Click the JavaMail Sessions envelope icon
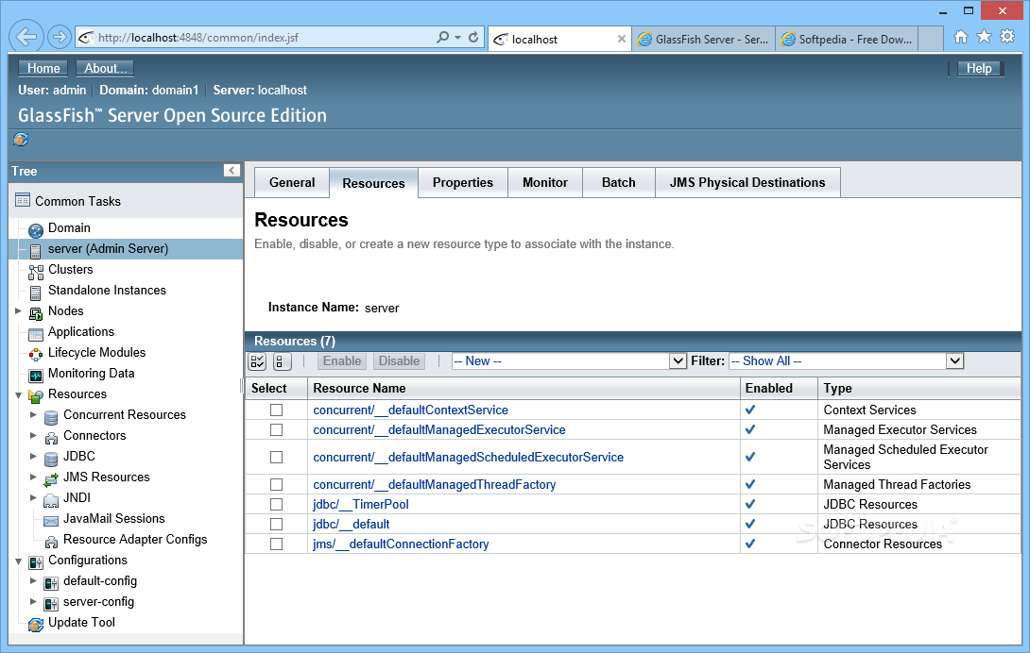1030x653 pixels. tap(51, 521)
